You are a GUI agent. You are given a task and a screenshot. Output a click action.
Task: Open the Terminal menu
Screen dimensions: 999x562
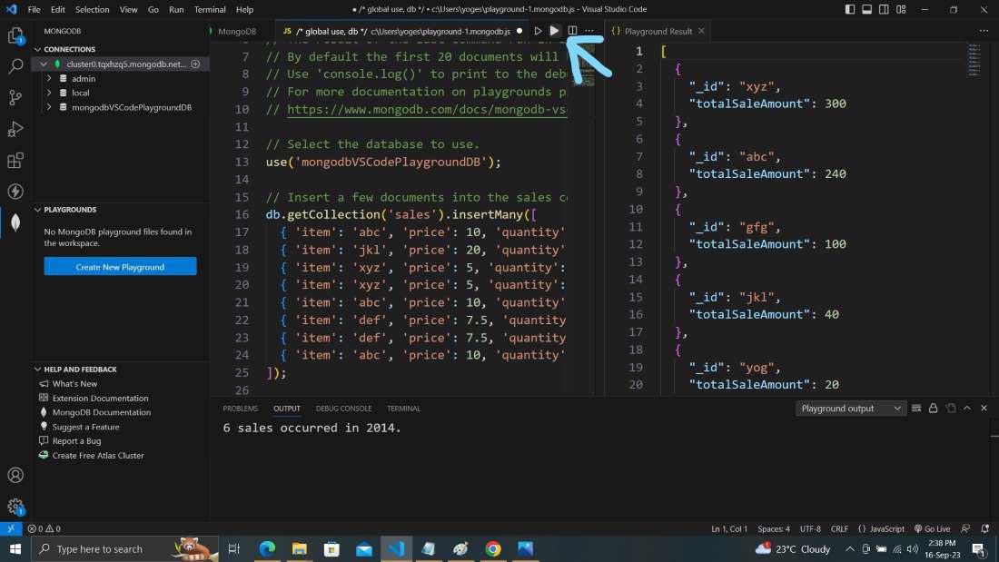[210, 9]
